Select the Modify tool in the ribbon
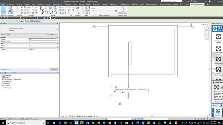 pos(3,10)
